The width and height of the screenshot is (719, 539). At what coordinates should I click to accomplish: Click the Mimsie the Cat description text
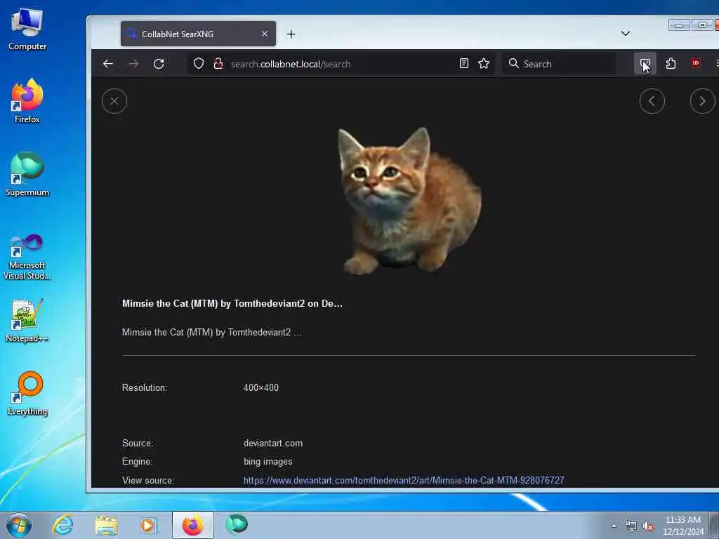coord(212,332)
